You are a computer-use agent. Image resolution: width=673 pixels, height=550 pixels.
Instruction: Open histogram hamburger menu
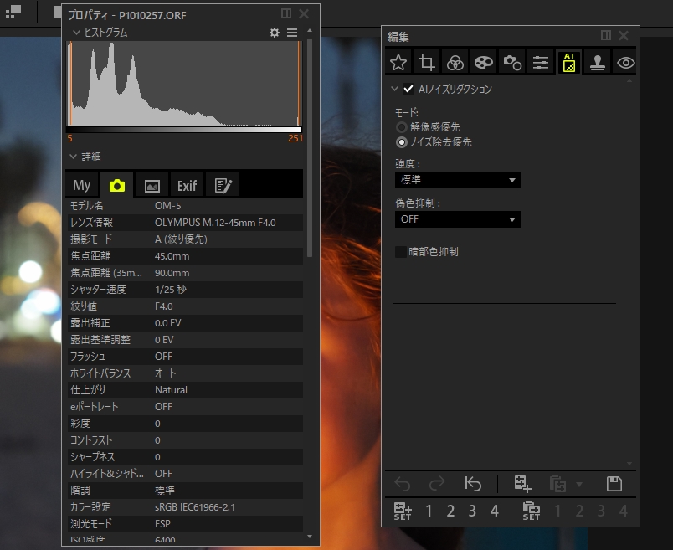pos(292,33)
